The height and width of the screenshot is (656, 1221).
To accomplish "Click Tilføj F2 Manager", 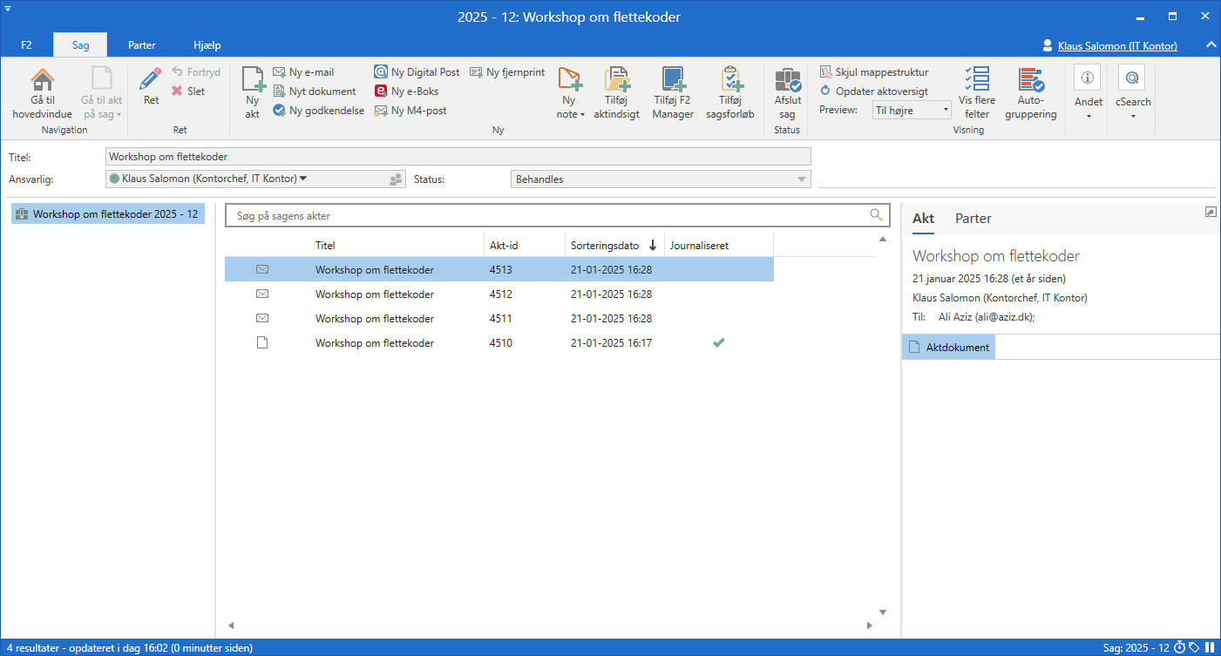I will 673,93.
